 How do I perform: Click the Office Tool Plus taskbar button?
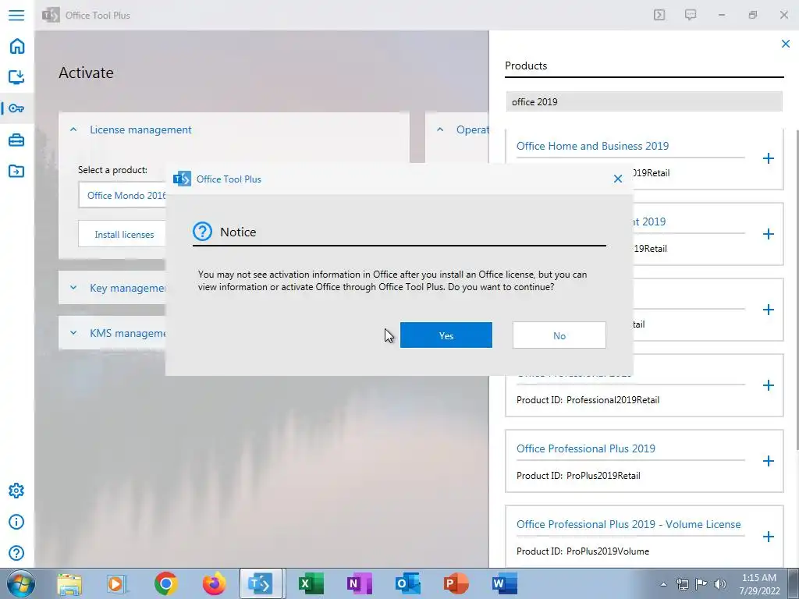[x=261, y=583]
